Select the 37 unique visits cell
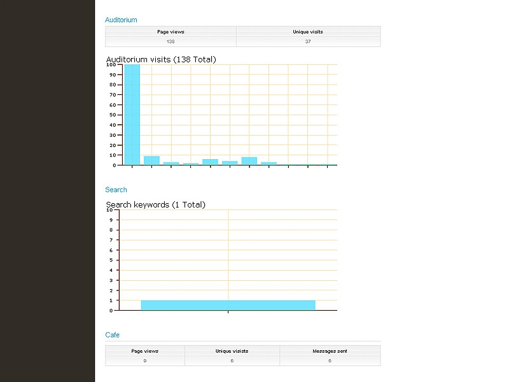509x382 pixels. [308, 41]
